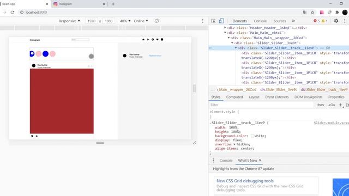View site information for localhost

tap(22, 12)
